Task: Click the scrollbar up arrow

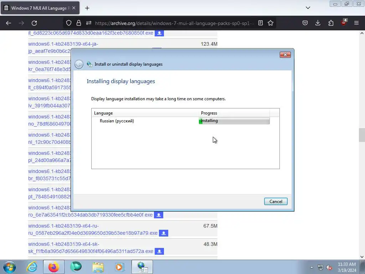Action: tap(362, 33)
